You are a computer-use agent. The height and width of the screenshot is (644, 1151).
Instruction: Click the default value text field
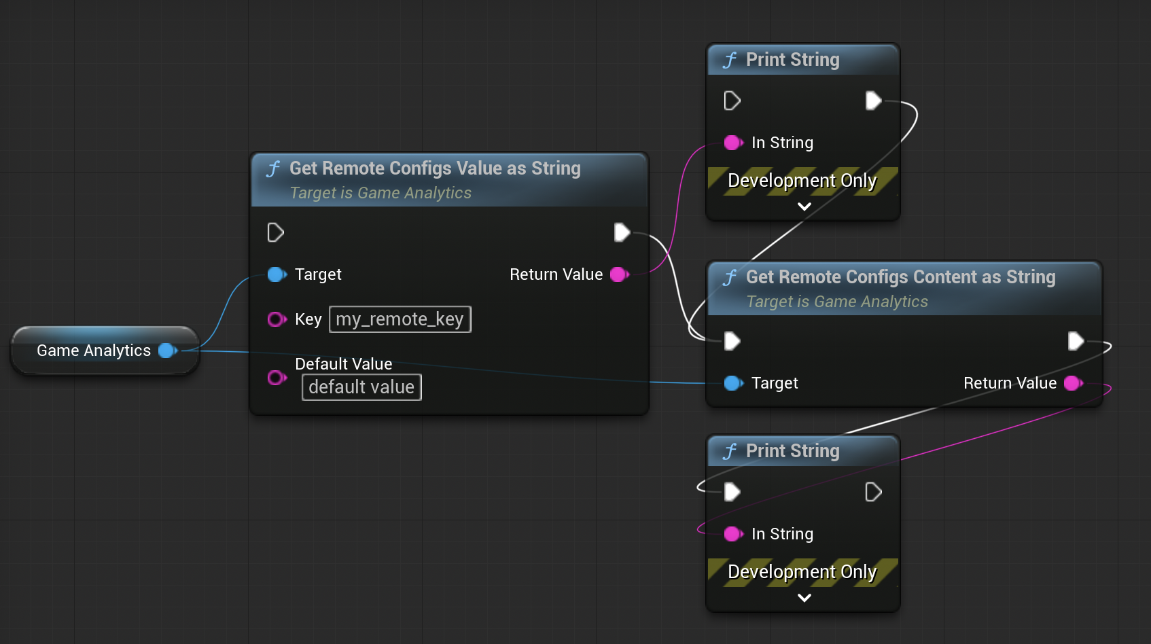pos(361,387)
